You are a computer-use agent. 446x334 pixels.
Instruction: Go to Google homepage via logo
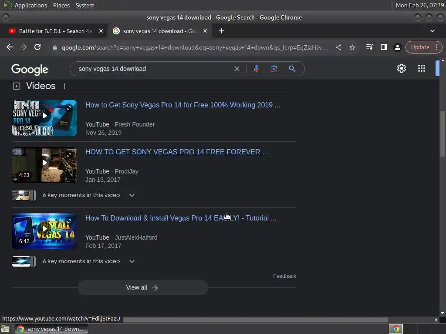30,70
